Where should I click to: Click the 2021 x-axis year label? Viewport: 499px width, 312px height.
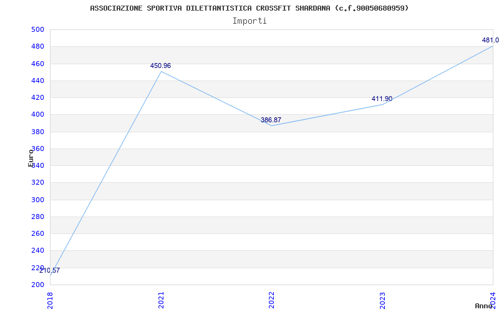(x=161, y=300)
